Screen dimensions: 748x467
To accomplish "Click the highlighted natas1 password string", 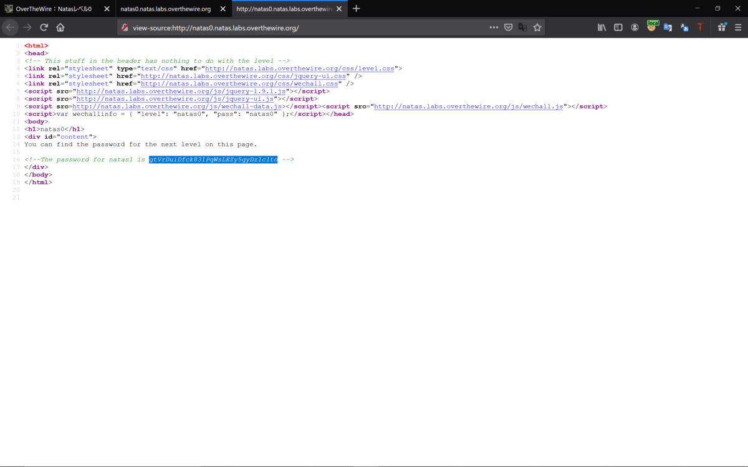I will 213,159.
